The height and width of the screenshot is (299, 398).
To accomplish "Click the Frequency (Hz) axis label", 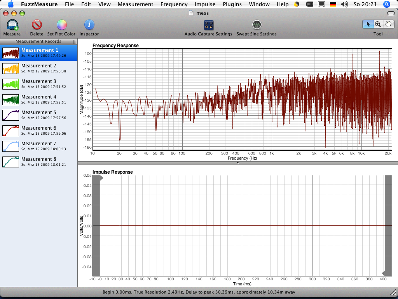I will tap(242, 158).
